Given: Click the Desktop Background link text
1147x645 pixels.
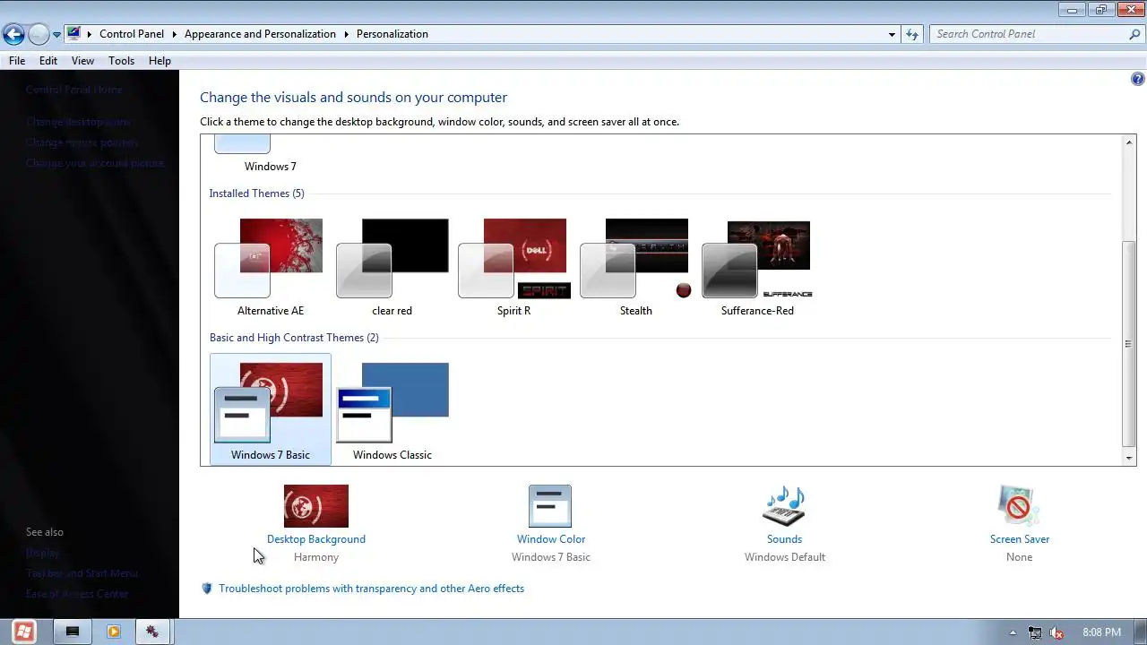Looking at the screenshot, I should (x=315, y=539).
